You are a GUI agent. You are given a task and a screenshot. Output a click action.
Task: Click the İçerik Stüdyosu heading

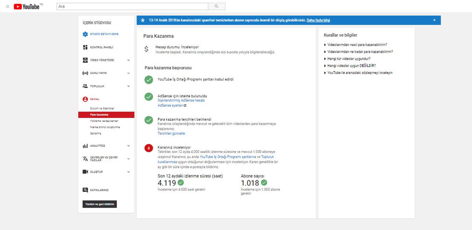(97, 23)
